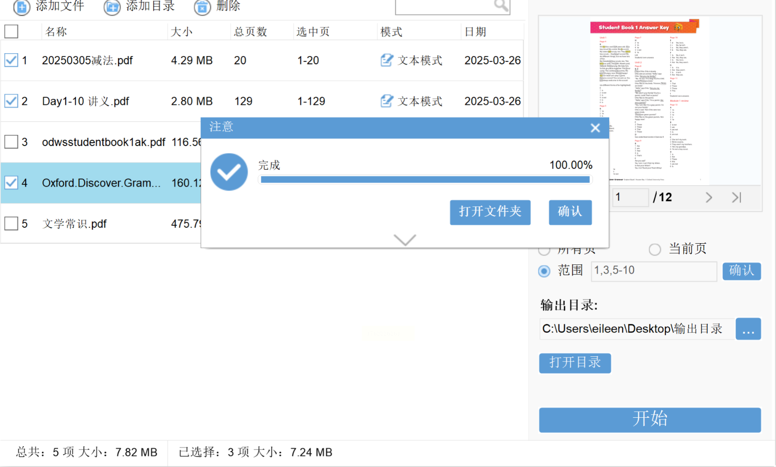
Task: Click the page range input field
Action: 654,271
